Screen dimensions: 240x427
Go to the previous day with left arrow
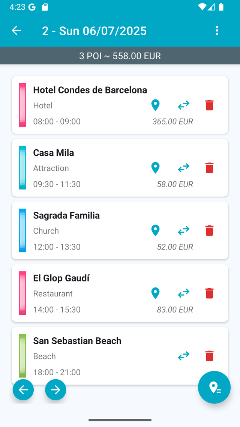(x=23, y=390)
